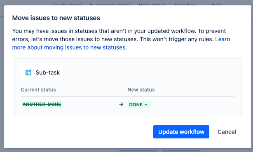Click the arrow icon between the statuses
253x152 pixels.
click(x=121, y=104)
